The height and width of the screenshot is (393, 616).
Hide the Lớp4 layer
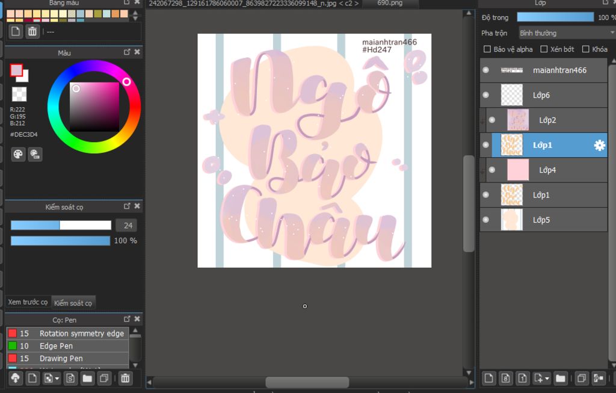pos(492,170)
